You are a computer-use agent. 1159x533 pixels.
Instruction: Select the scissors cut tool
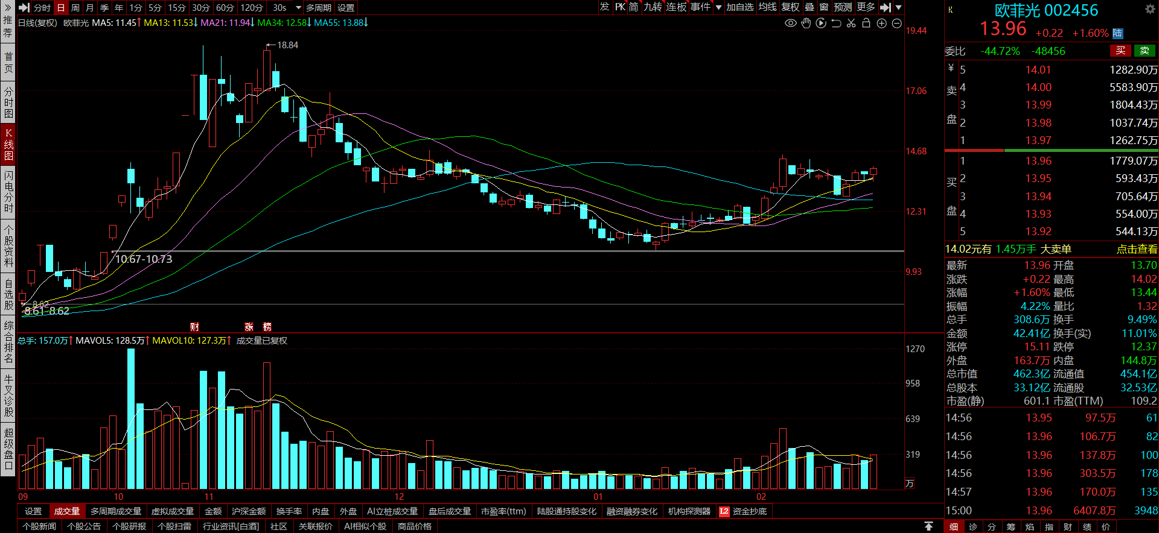click(851, 23)
